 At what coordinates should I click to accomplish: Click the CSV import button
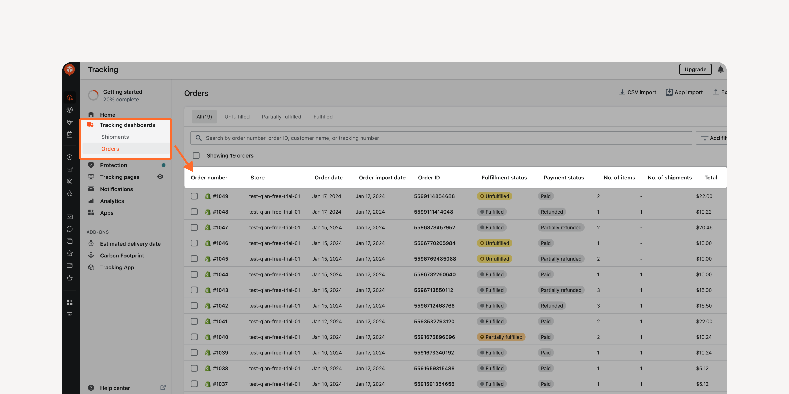click(x=638, y=92)
